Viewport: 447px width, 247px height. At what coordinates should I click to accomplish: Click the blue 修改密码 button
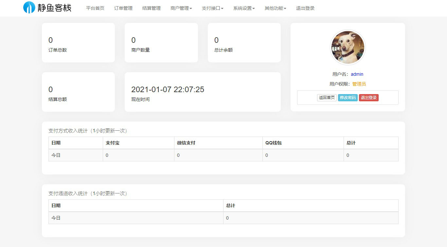tap(348, 98)
